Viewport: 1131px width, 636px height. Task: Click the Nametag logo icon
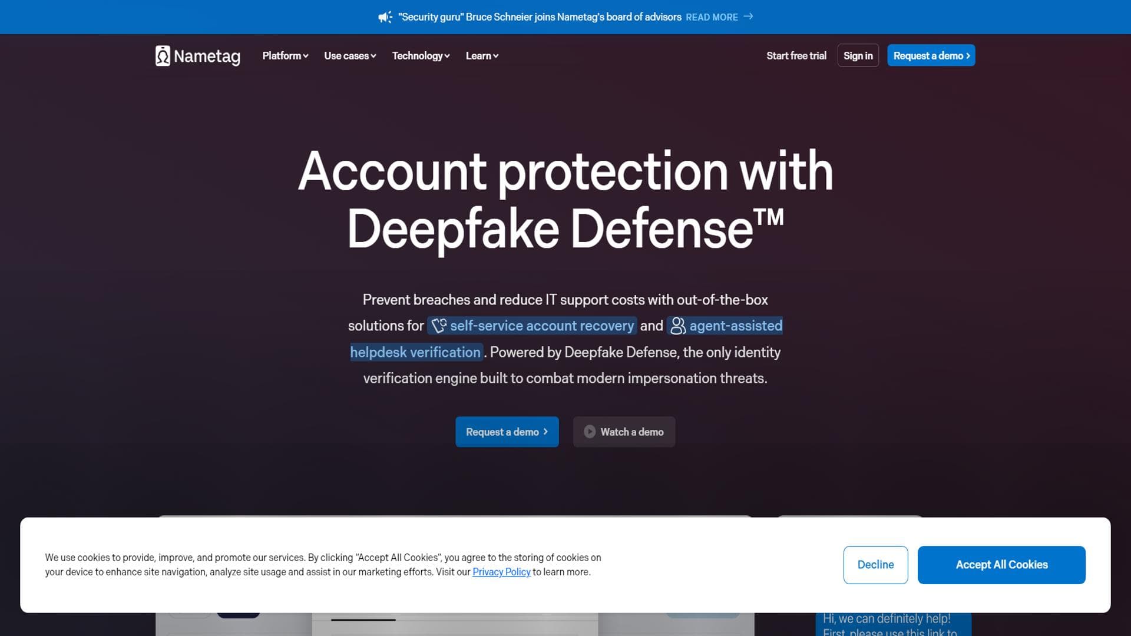(x=163, y=56)
